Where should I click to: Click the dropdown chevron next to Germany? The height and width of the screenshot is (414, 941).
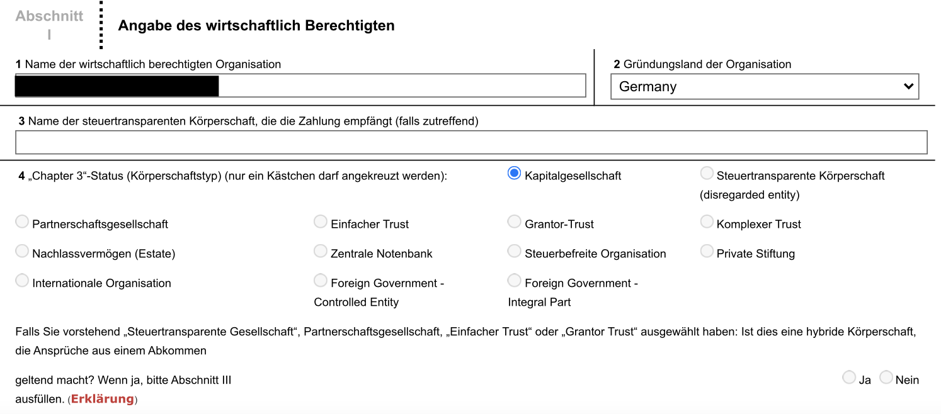(908, 87)
